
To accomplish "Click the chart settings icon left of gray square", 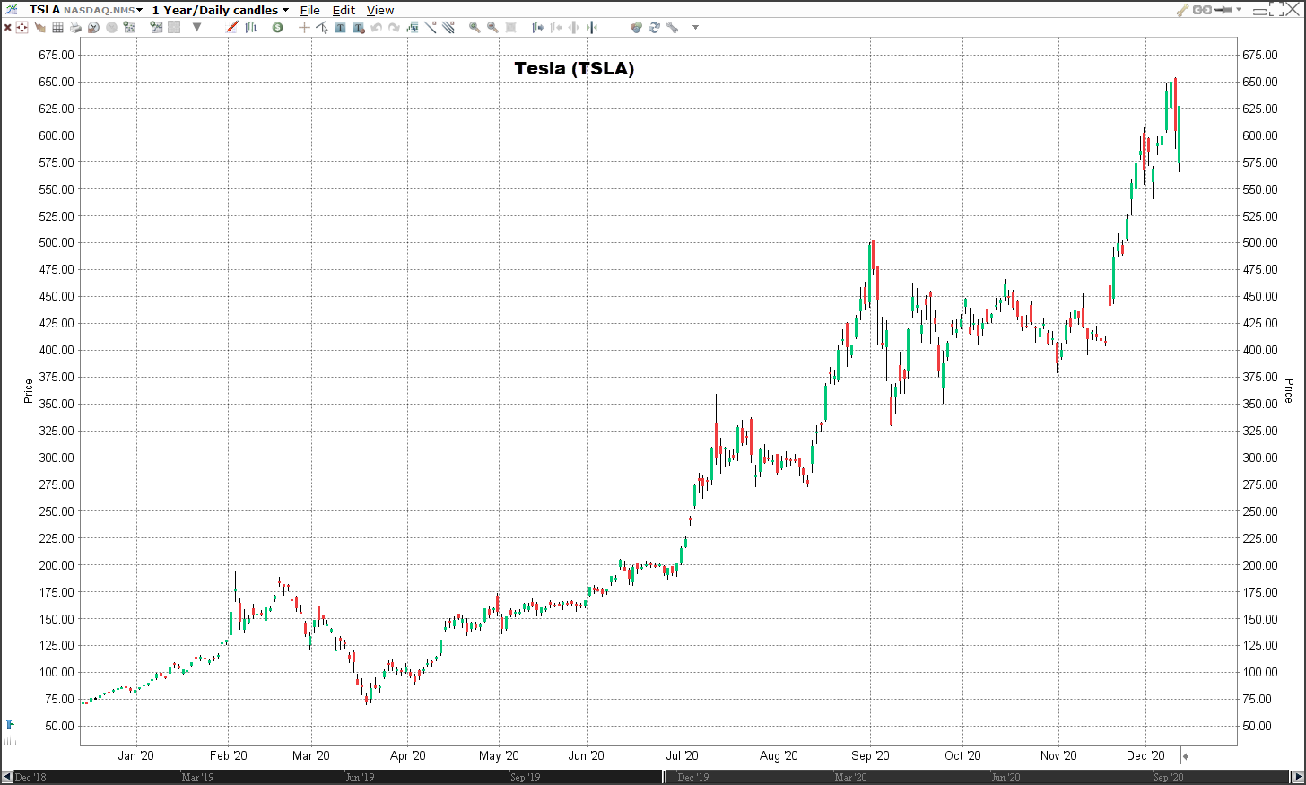I will coord(156,28).
